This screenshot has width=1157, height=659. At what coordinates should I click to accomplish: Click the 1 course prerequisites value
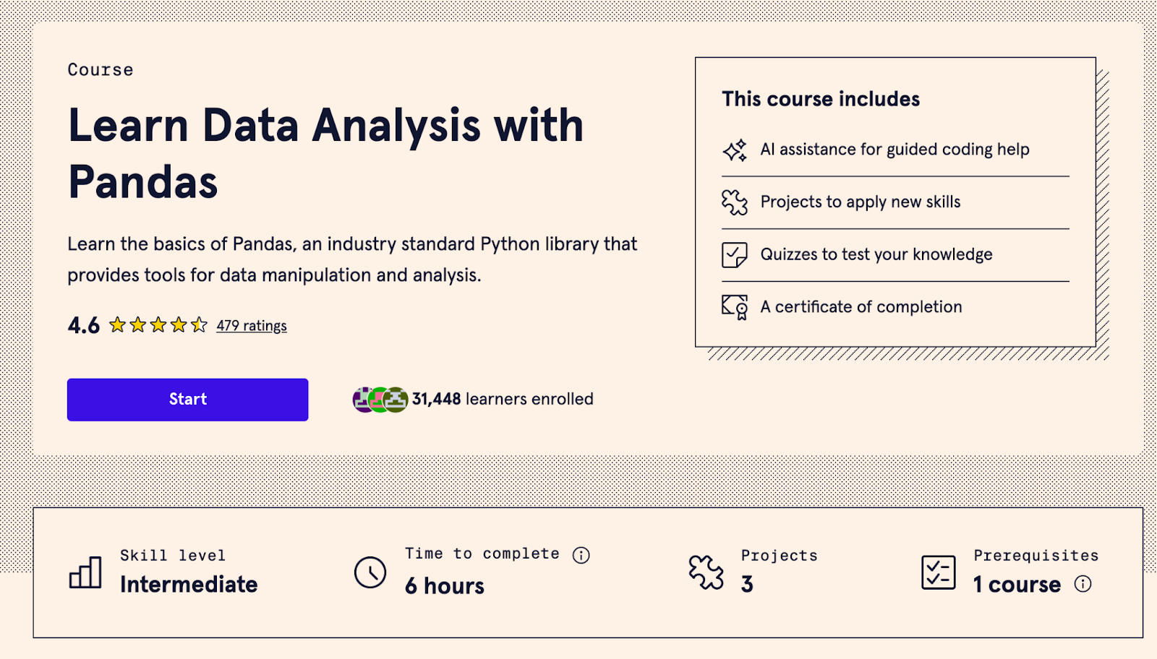(1017, 585)
